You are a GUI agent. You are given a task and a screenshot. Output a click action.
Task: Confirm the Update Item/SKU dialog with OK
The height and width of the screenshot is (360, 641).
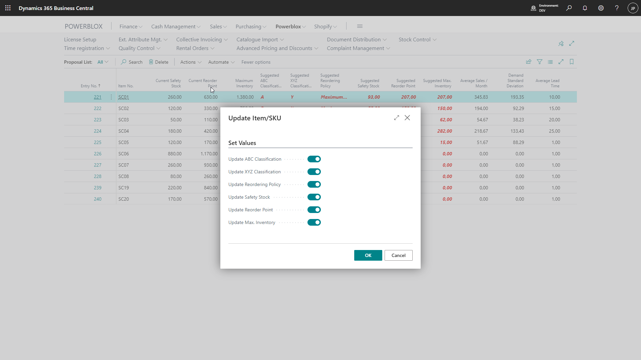(x=368, y=255)
